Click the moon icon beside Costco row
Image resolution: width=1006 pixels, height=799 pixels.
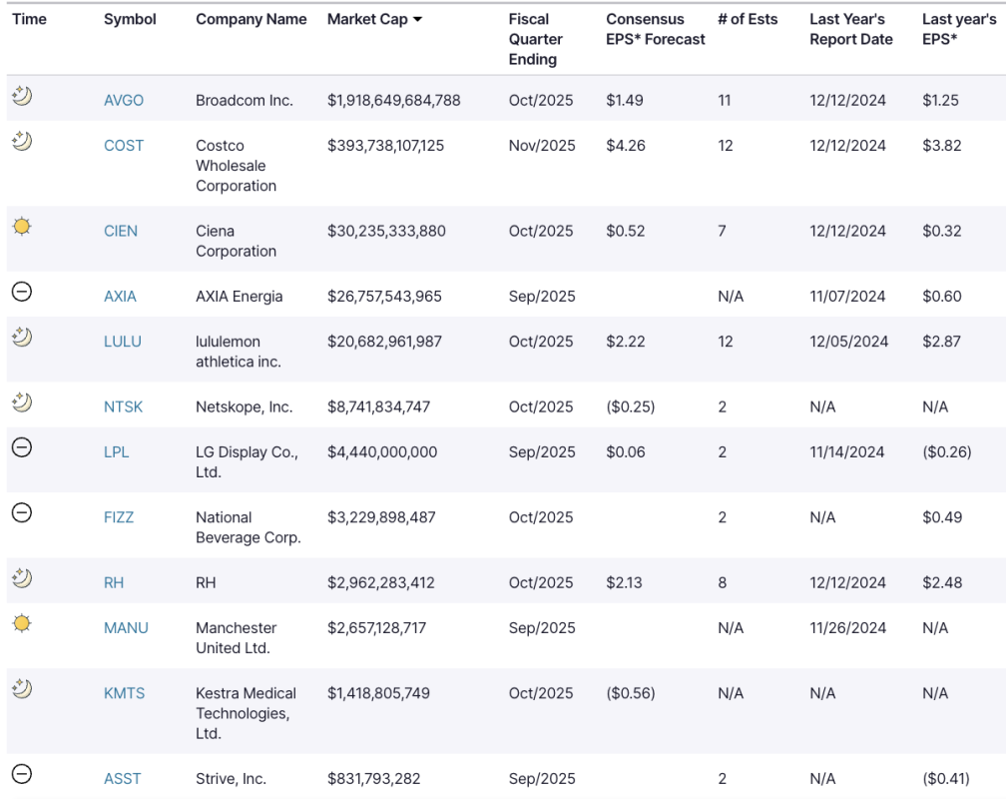coord(21,141)
